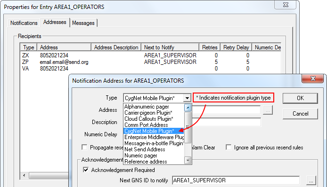Viewport: 327px width, 187px height.
Task: Click the Description input field
Action: 226,122
